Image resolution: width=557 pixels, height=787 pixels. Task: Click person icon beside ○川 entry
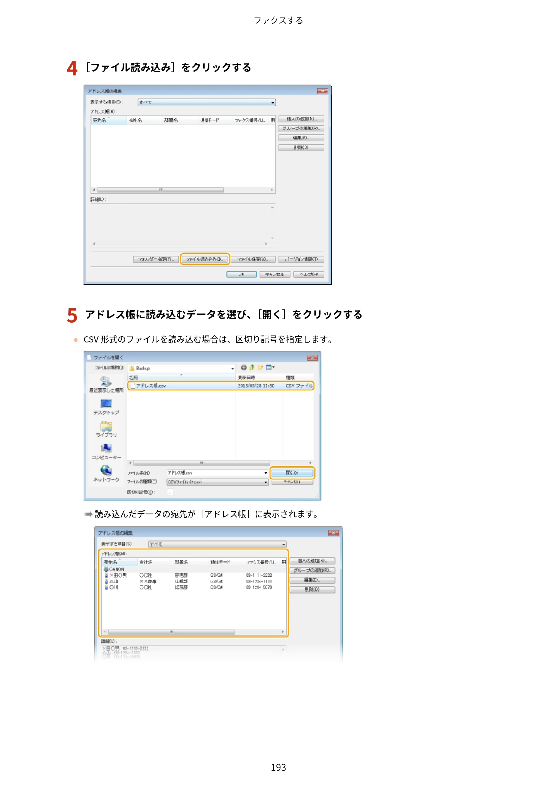coord(106,587)
